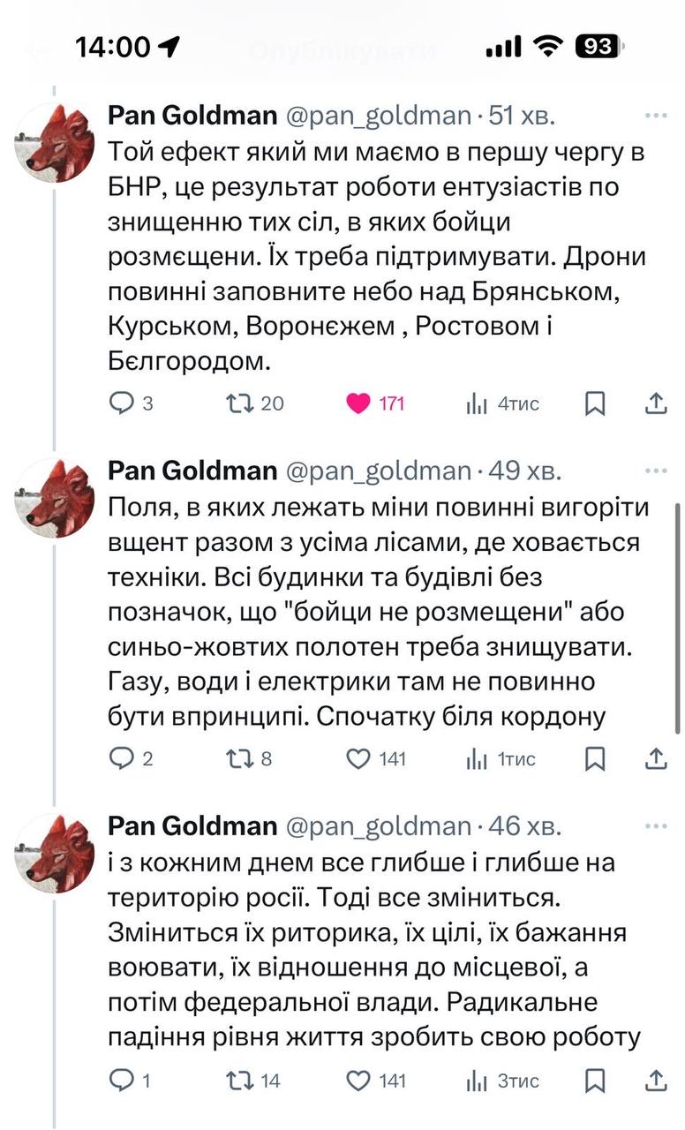Like the 49 хв. post
Image resolution: width=685 pixels, height=1130 pixels.
[x=358, y=758]
